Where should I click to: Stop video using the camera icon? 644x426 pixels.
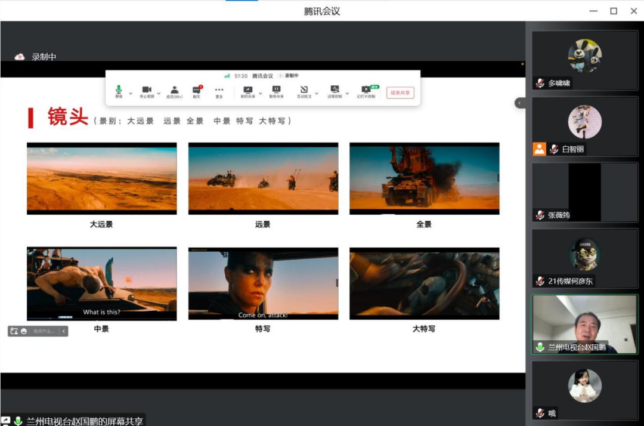pyautogui.click(x=147, y=89)
